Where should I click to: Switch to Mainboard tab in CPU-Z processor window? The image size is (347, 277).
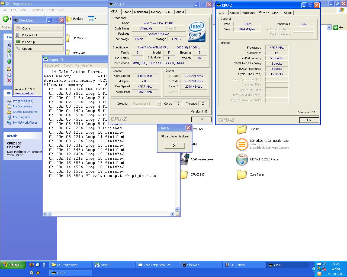[x=141, y=12]
